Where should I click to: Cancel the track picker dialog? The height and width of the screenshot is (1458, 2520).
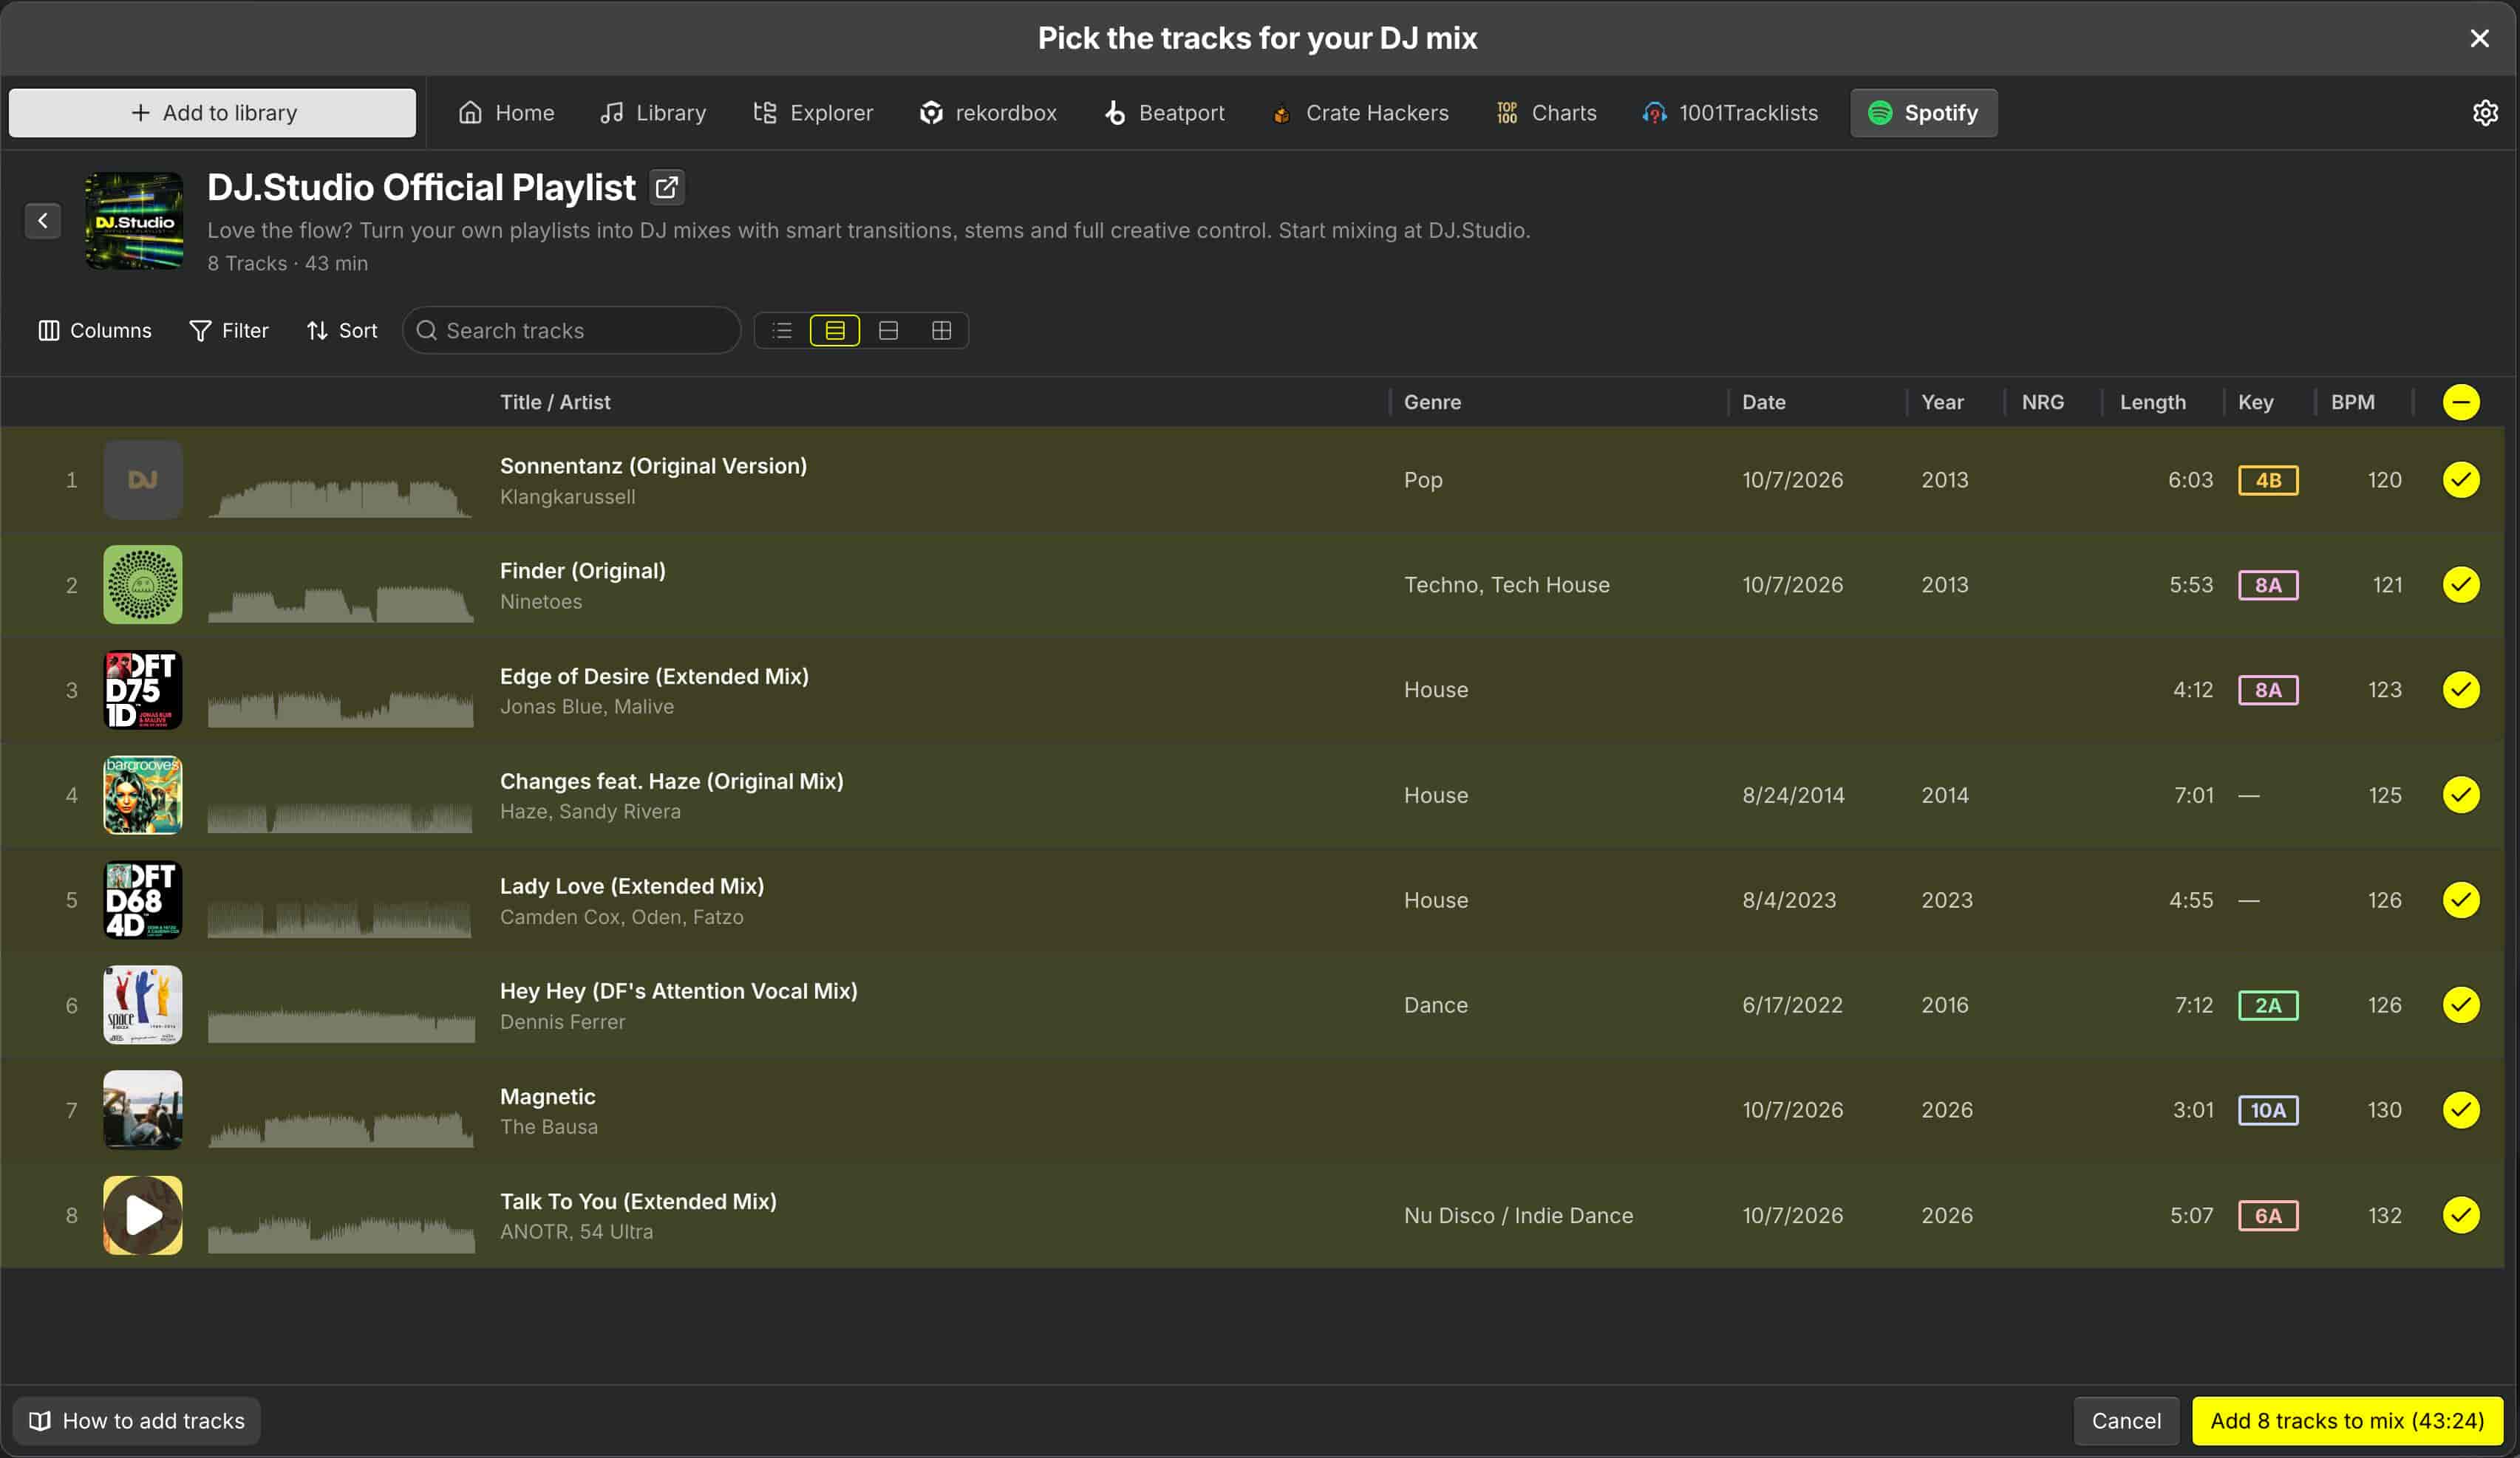tap(2126, 1421)
